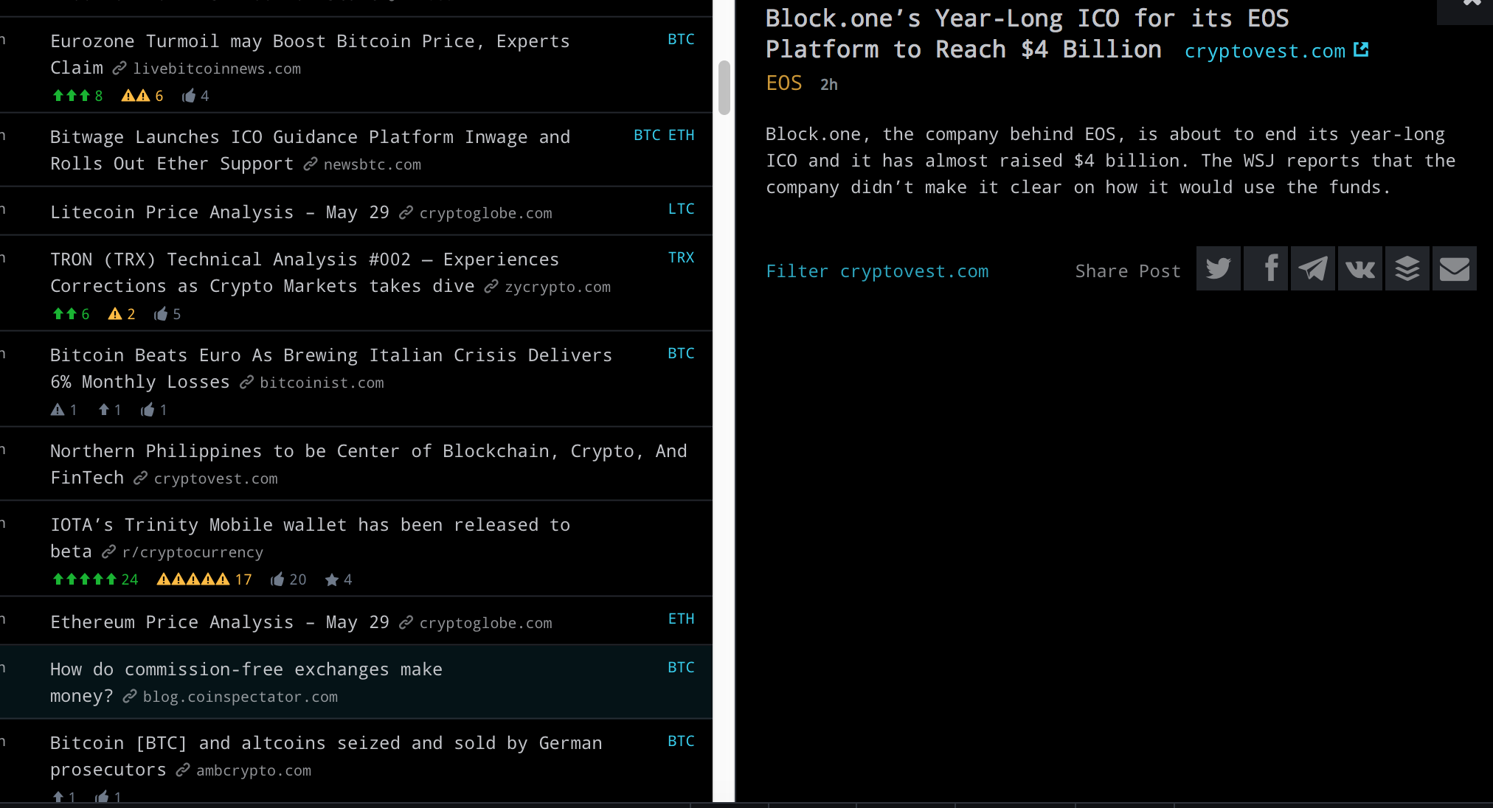The height and width of the screenshot is (808, 1493).
Task: Click thumbs-up icon on IOTA Trinity post
Action: [x=278, y=579]
